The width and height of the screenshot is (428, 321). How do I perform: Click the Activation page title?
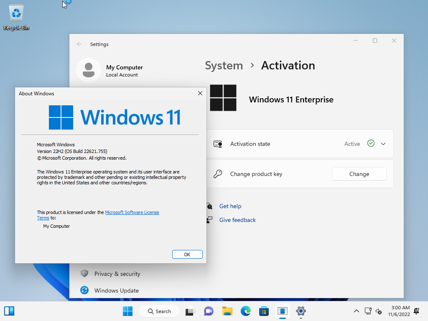[288, 66]
